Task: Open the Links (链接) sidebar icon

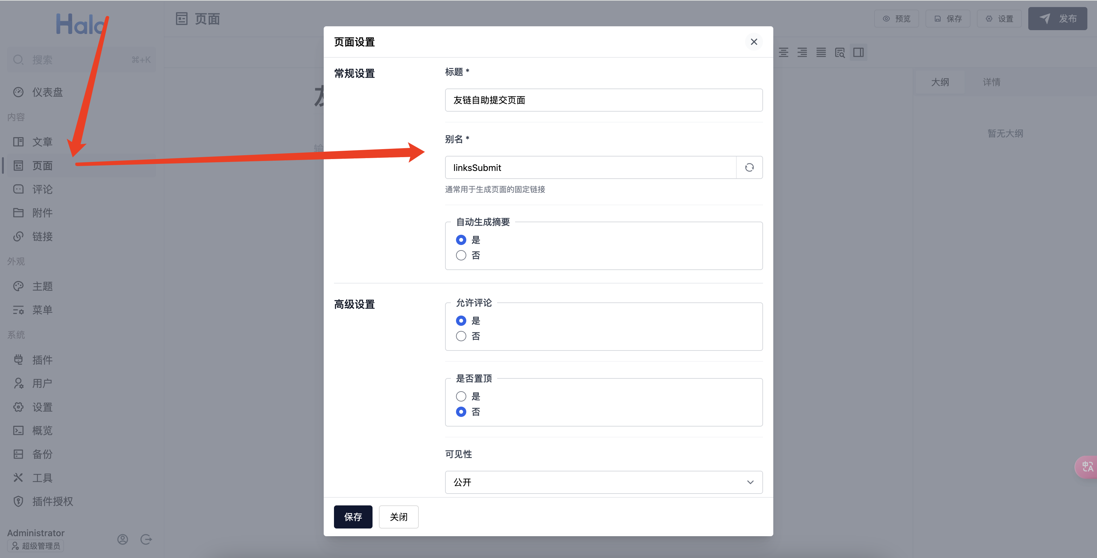Action: (18, 236)
